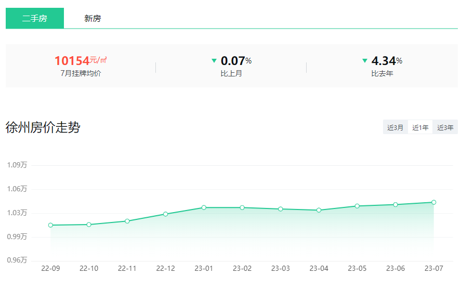Image resolution: width=461 pixels, height=288 pixels.
Task: Click the 0.07% month-over-month value
Action: pyautogui.click(x=236, y=61)
